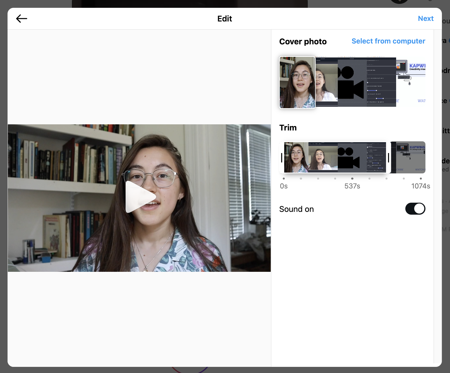Click the 0s timeline marker dot
Screen dimensions: 450x373
point(284,178)
